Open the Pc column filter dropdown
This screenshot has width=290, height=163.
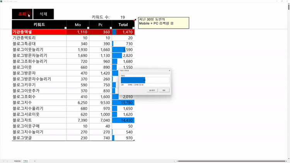pyautogui.click(x=111, y=28)
